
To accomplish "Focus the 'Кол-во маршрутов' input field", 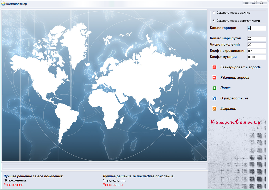I will pos(257,39).
